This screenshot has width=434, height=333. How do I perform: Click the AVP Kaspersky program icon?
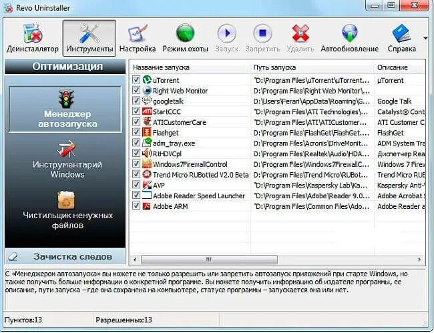point(147,185)
